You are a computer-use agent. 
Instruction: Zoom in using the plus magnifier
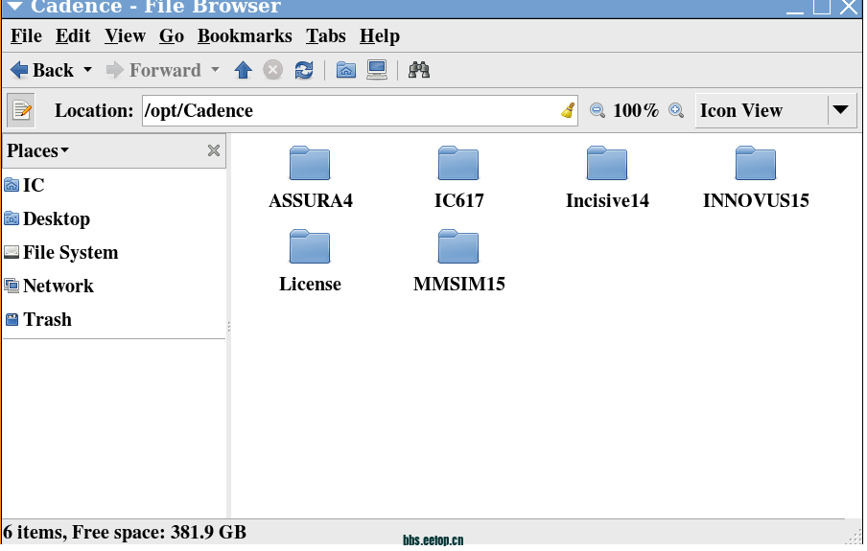coord(676,110)
